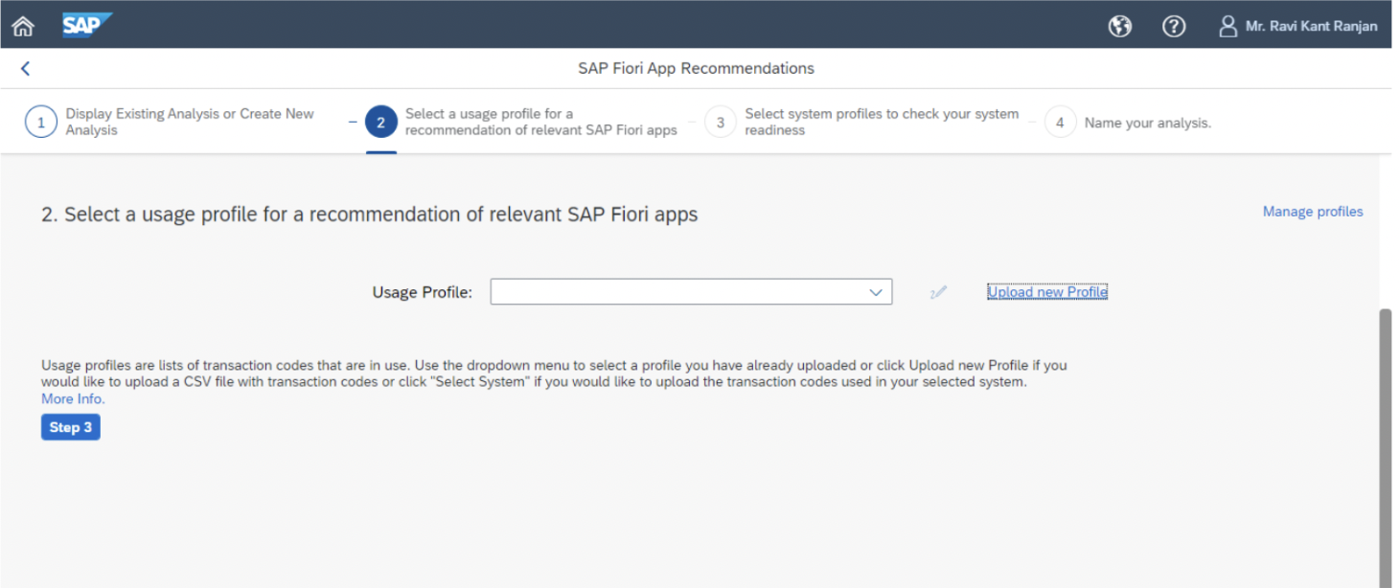Click the SAP logo
1399x588 pixels.
86,26
